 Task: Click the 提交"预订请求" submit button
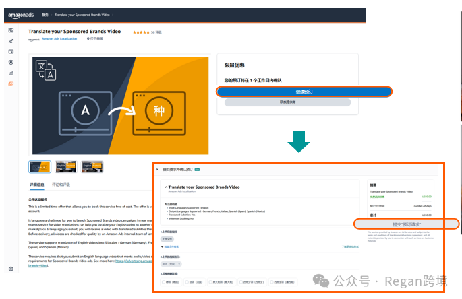coord(406,224)
